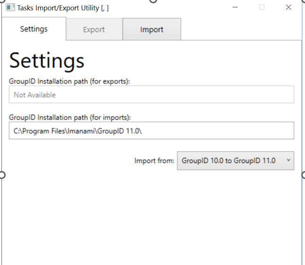The width and height of the screenshot is (305, 265).
Task: Click the 'Import from:' label
Action: pos(154,161)
